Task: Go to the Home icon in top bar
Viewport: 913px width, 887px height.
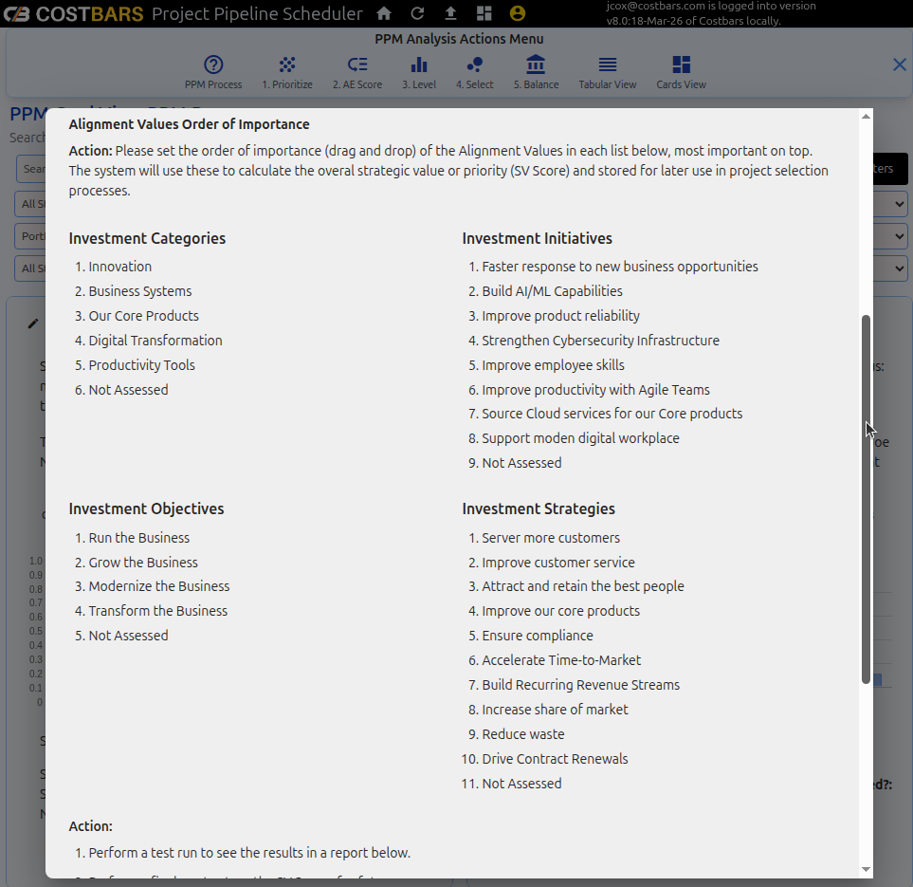Action: 384,13
